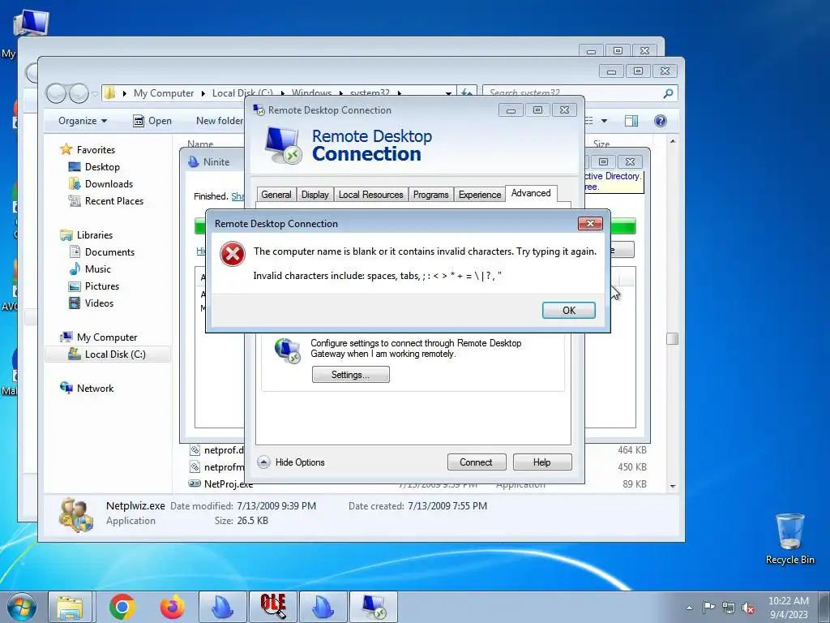Click the Connect button

point(476,462)
